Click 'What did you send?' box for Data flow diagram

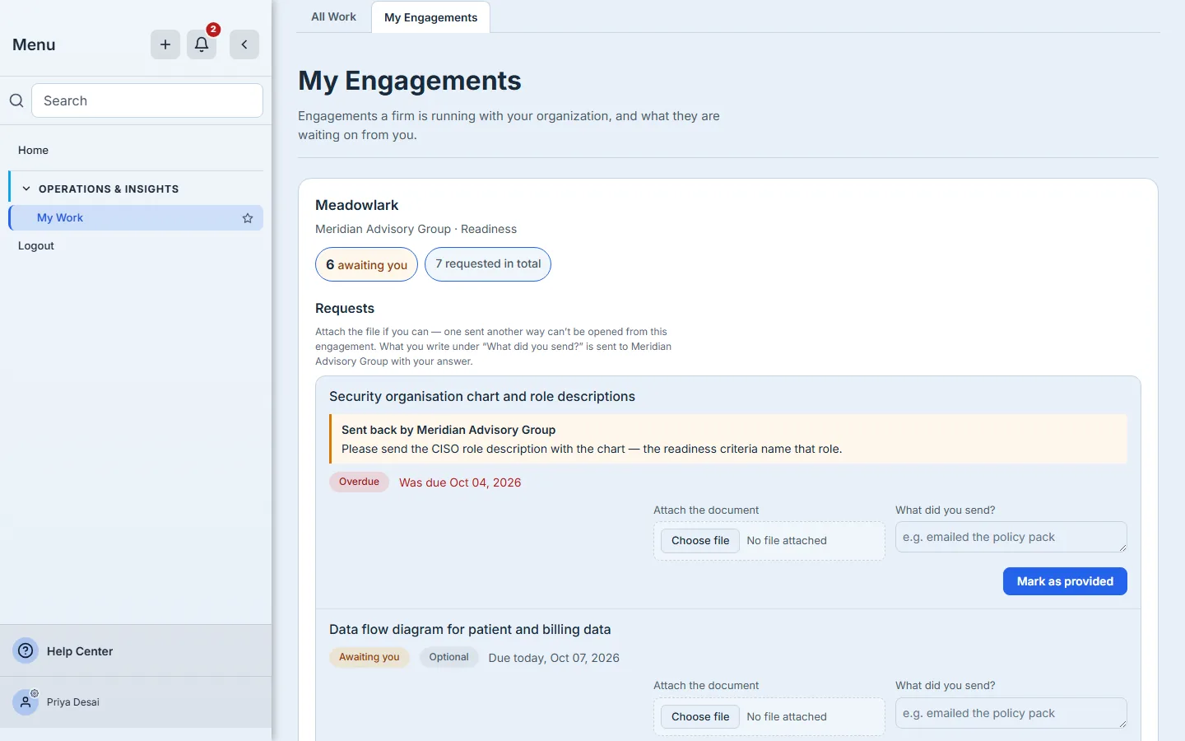[1011, 713]
